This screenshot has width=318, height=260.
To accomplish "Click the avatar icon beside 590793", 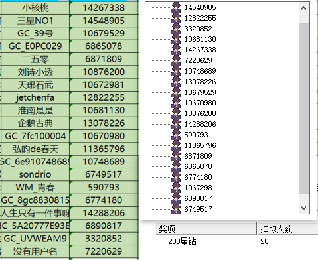I will [x=176, y=135].
